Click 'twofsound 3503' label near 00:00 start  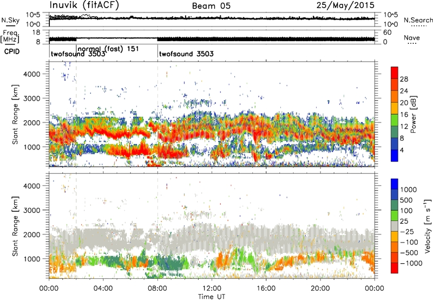(x=78, y=54)
